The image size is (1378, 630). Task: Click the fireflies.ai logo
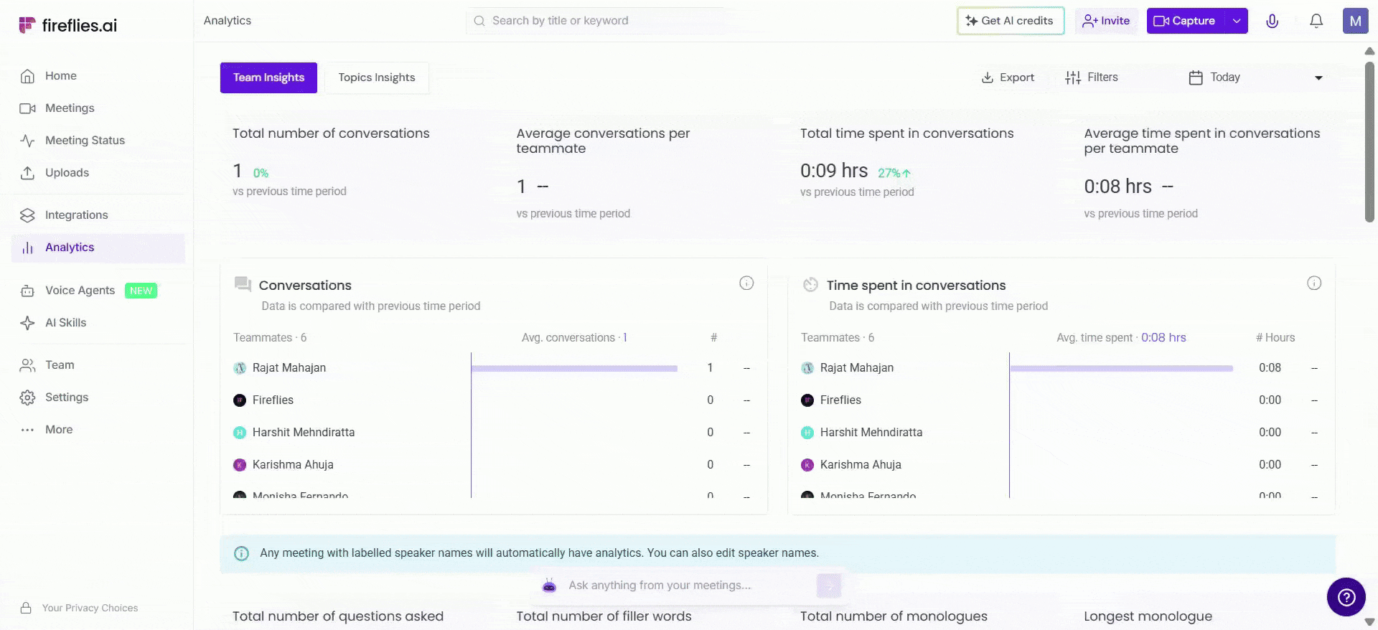[x=68, y=26]
